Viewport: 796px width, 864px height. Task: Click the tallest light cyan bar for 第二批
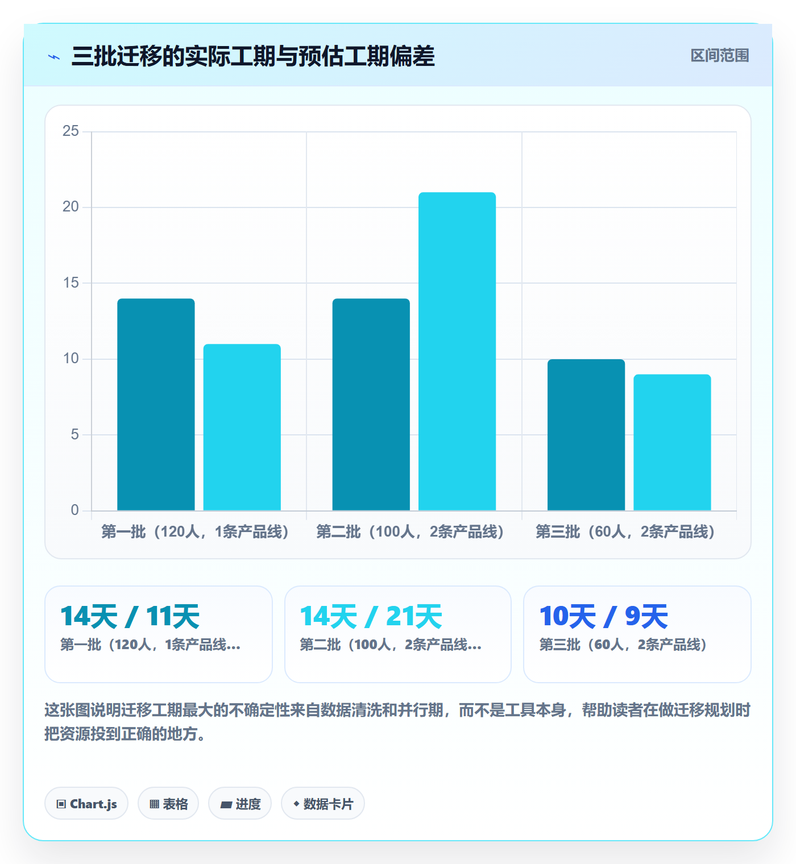click(457, 351)
